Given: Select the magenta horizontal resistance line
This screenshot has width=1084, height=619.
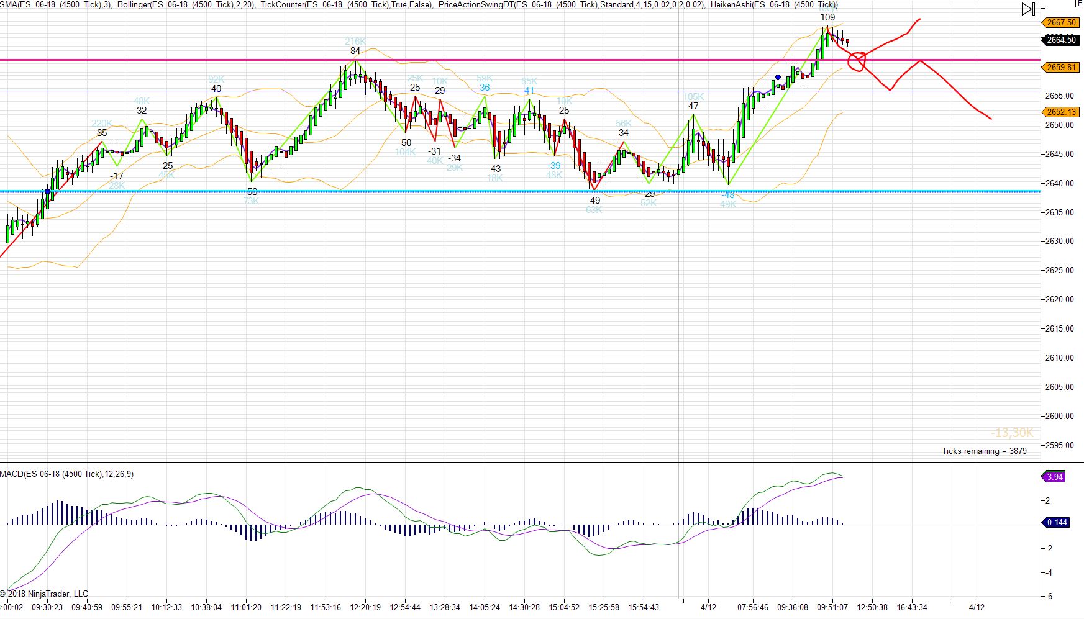Looking at the screenshot, I should (520, 60).
